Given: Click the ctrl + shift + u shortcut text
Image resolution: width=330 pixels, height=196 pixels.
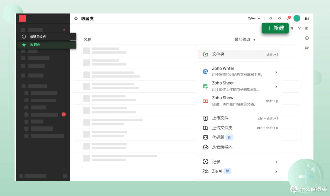Looking at the screenshot, I should (x=267, y=128).
